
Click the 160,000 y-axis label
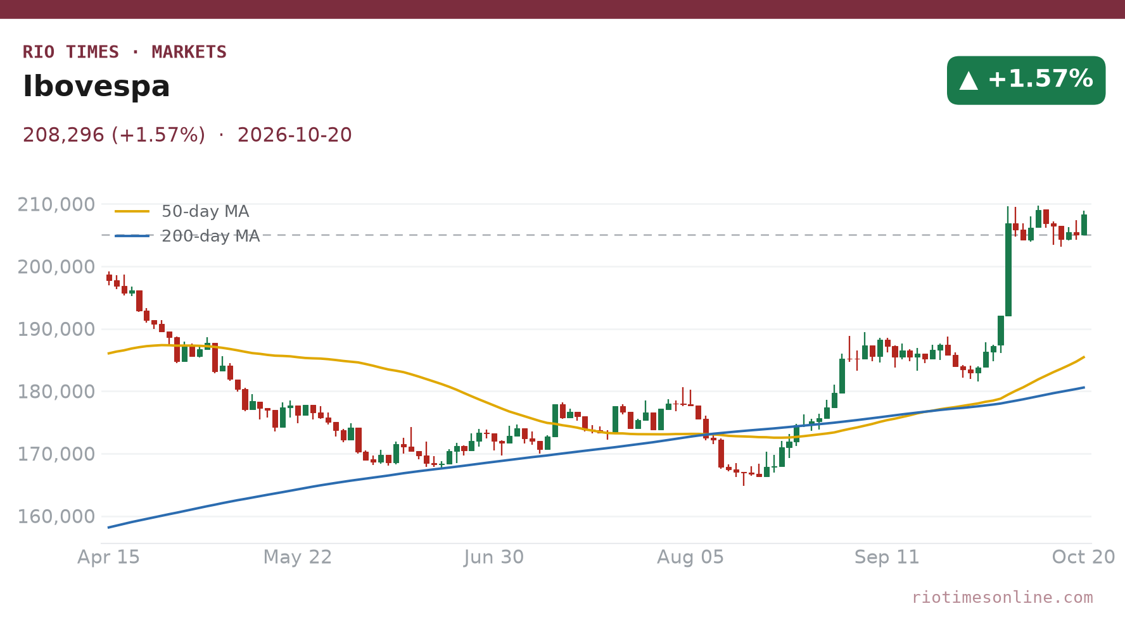(x=56, y=517)
